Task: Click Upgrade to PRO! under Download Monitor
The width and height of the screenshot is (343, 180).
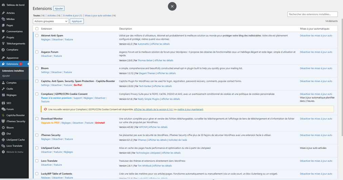Action: click(x=50, y=123)
